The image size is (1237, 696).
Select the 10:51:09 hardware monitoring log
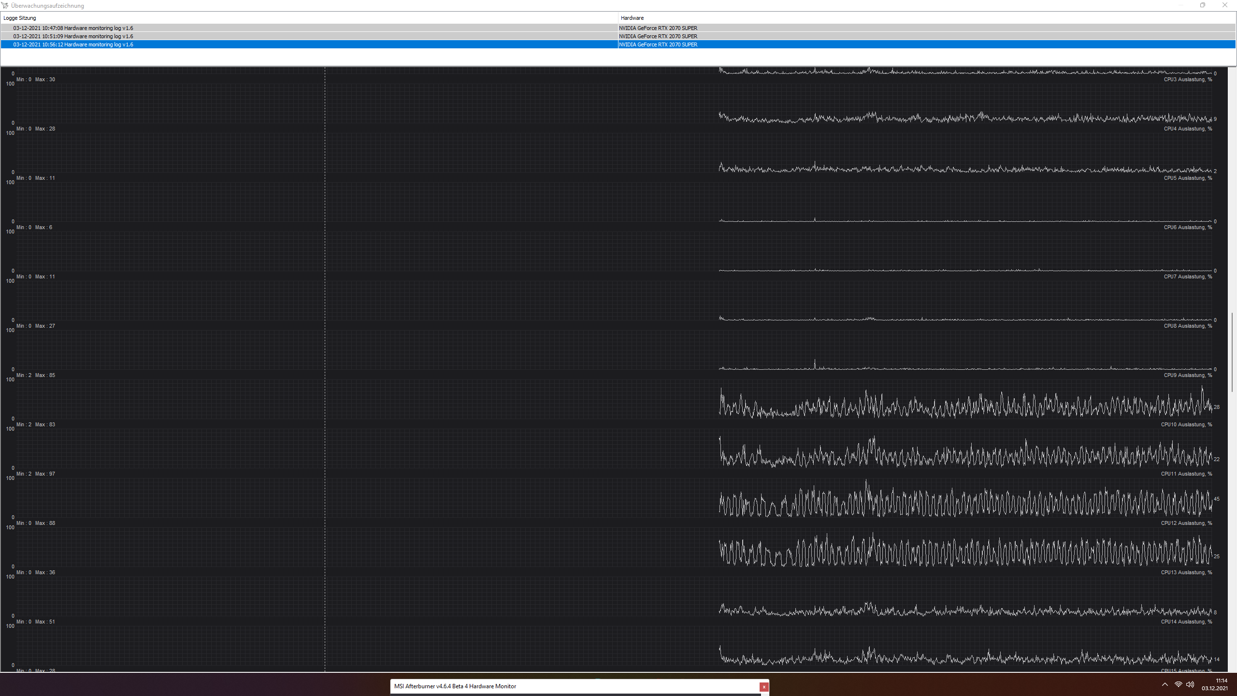[x=73, y=36]
